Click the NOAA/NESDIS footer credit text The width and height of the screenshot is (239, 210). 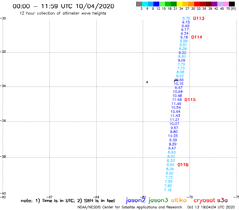[130, 207]
